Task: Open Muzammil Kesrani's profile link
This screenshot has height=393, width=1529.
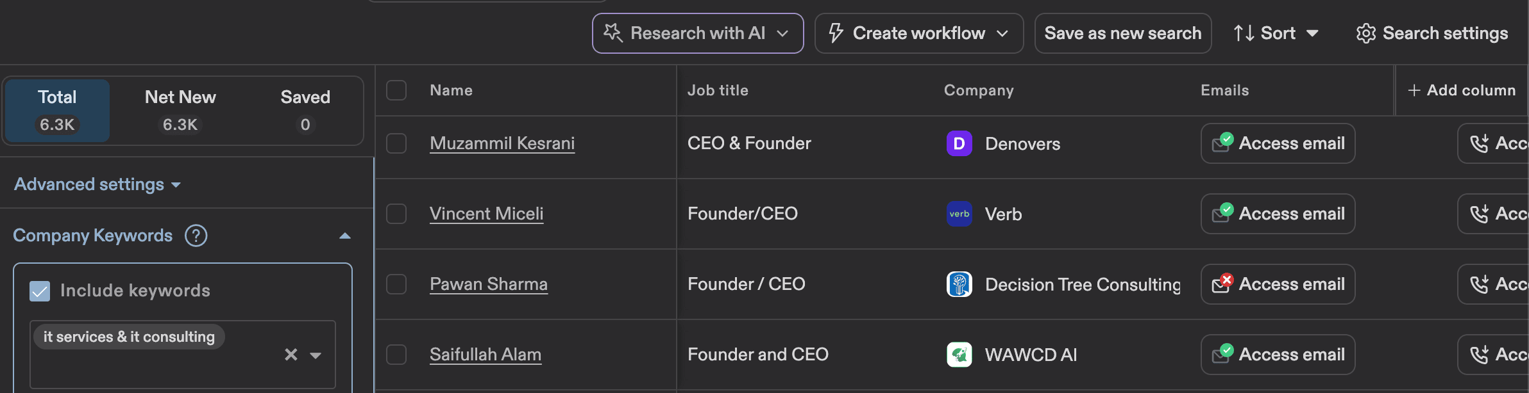Action: pyautogui.click(x=502, y=143)
